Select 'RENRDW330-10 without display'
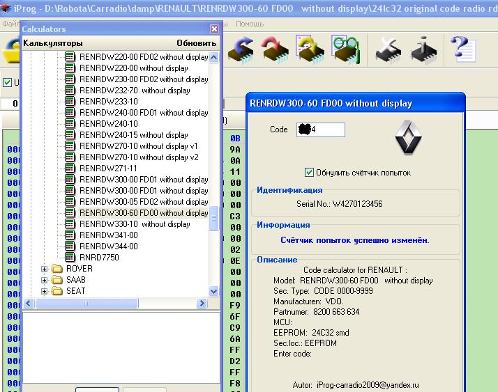Image resolution: width=498 pixels, height=392 pixels. pos(135,224)
